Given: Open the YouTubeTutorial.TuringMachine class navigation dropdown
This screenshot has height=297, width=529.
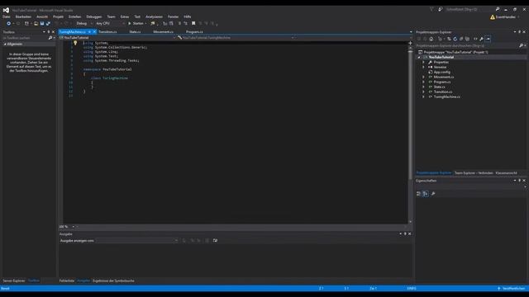Looking at the screenshot, I should click(x=236, y=38).
